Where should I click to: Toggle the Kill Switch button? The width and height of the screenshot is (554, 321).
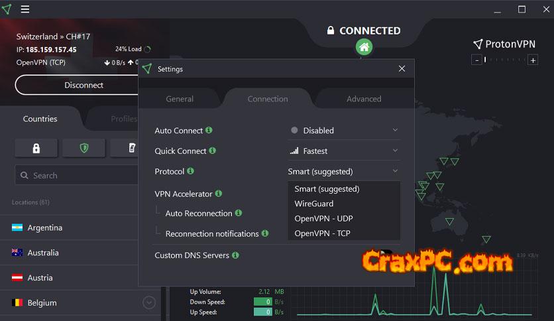point(125,148)
